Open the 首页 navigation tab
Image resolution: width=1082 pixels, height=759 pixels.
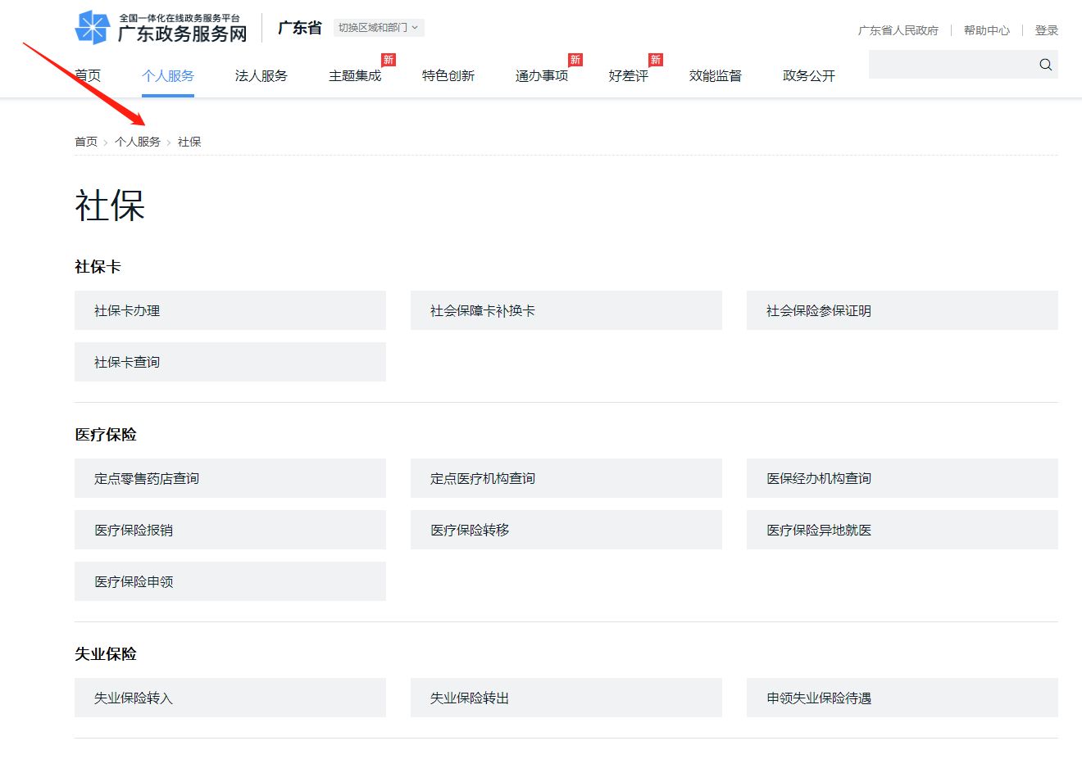(88, 76)
